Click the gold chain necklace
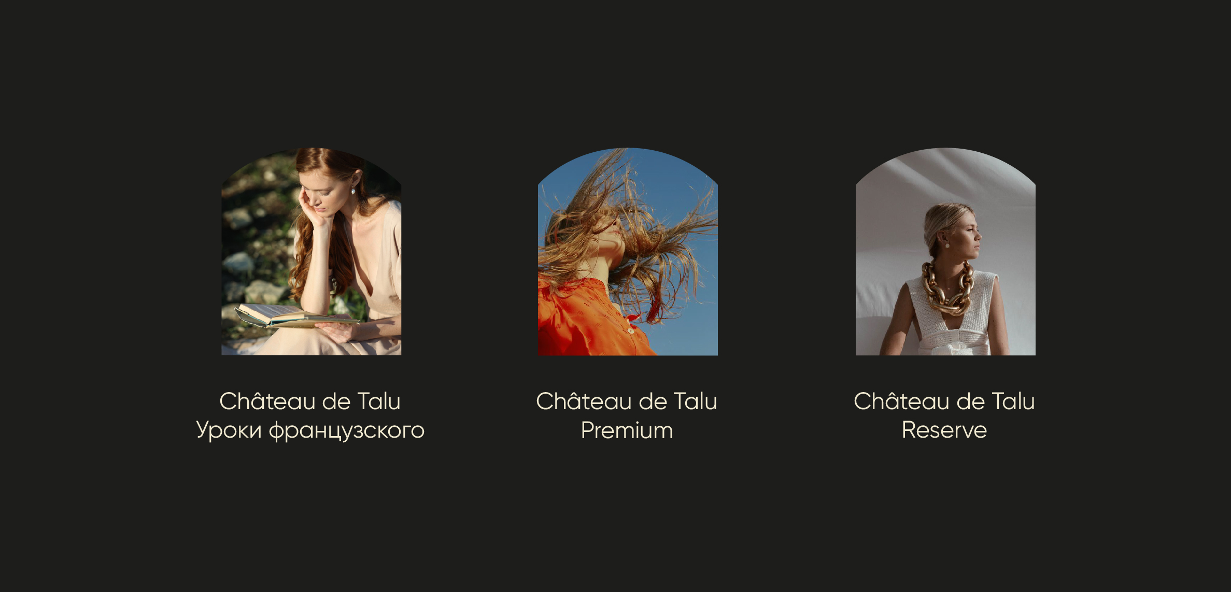Image resolution: width=1231 pixels, height=592 pixels. [948, 288]
